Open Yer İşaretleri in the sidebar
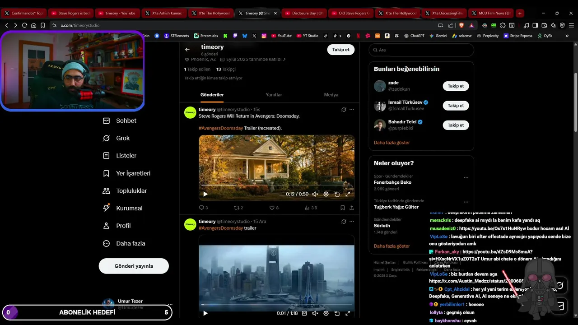The width and height of the screenshot is (578, 325). click(127, 173)
